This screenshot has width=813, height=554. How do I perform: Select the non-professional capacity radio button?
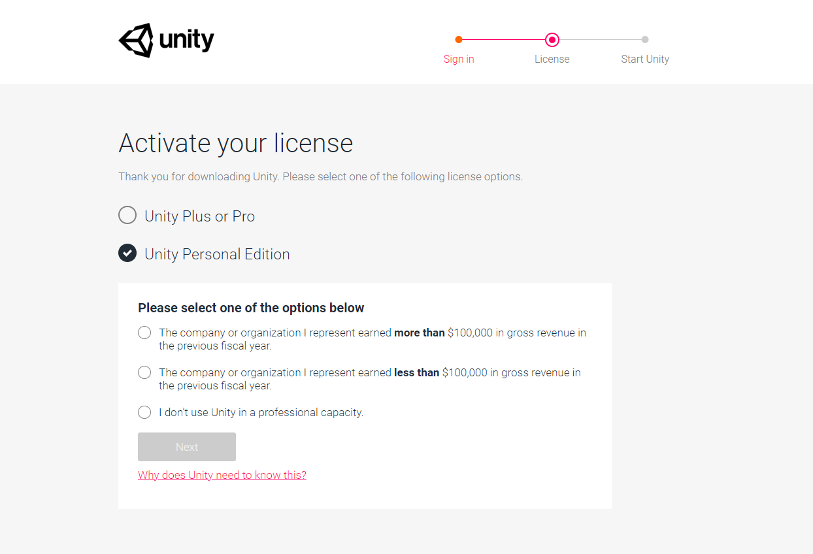coord(144,412)
